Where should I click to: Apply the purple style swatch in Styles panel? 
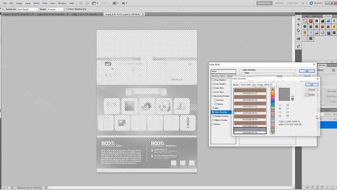[328, 33]
